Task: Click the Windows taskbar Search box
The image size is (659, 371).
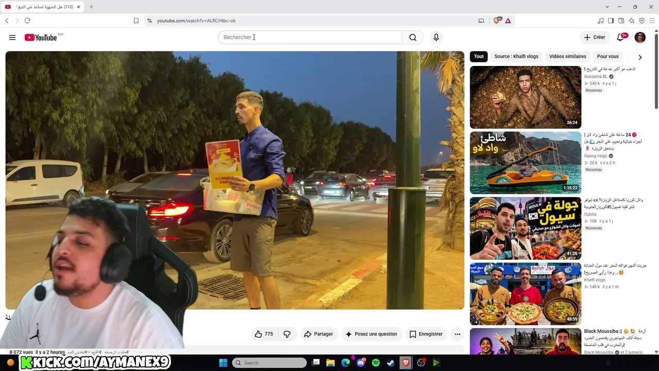Action: pyautogui.click(x=269, y=363)
